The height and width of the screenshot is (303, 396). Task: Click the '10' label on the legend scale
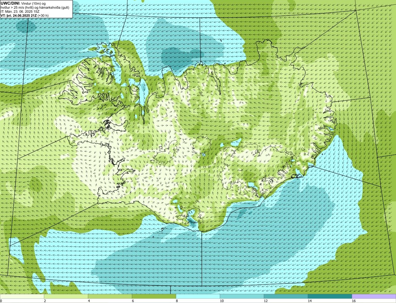(x=222, y=301)
